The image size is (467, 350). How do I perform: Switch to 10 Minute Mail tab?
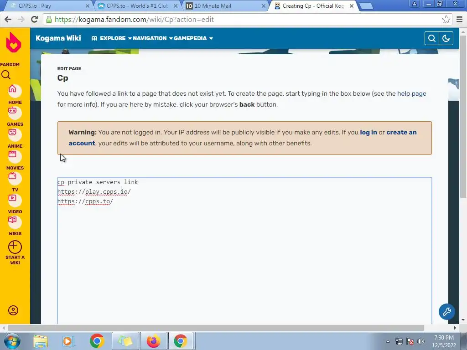(225, 6)
